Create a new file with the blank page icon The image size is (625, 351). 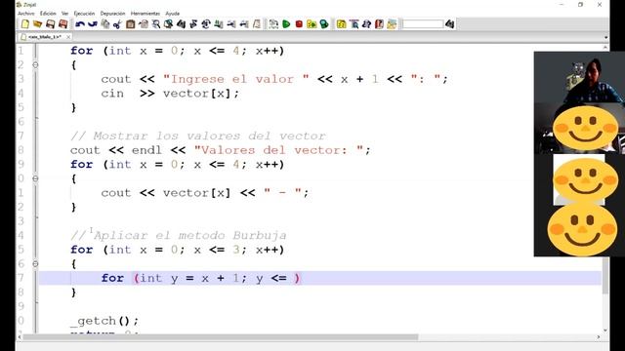click(25, 24)
